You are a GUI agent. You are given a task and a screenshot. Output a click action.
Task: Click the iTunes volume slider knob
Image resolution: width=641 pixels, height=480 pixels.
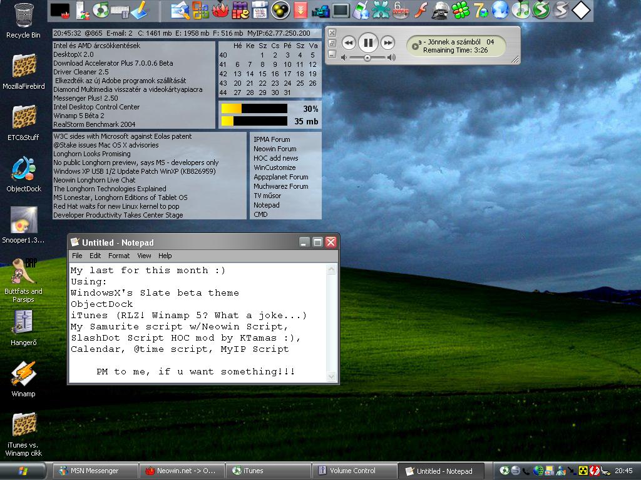367,57
